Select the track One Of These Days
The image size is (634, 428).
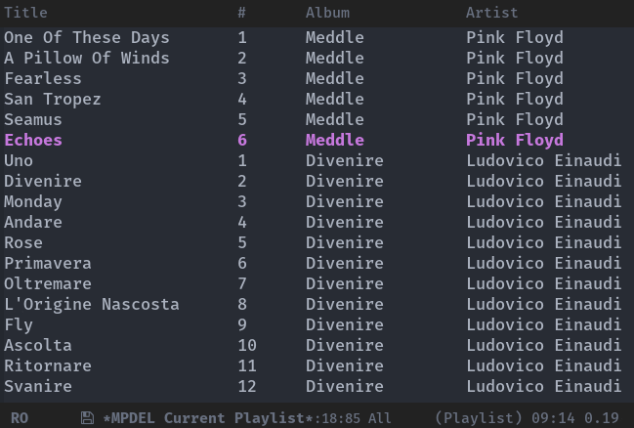87,37
